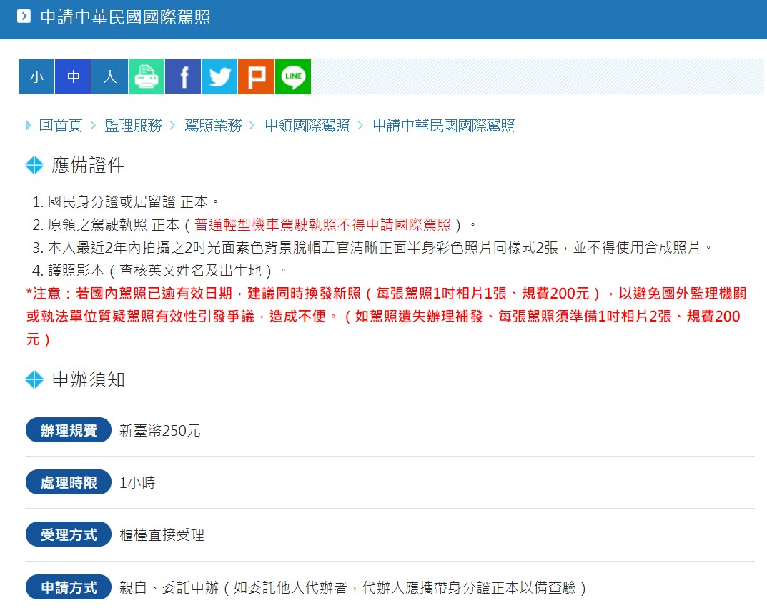Screen dimensions: 767x613
Task: Set font size to medium (中)
Action: click(73, 76)
